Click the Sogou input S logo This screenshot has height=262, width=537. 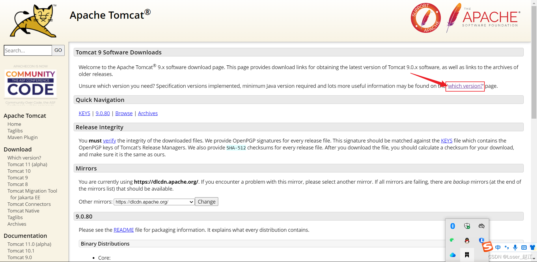[488, 247]
